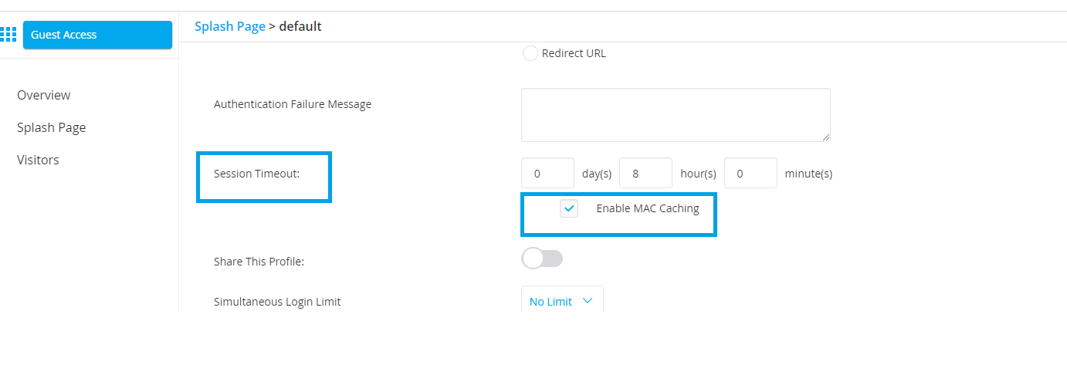Uncheck the Enable MAC Caching checkbox
The width and height of the screenshot is (1067, 382).
tap(569, 208)
